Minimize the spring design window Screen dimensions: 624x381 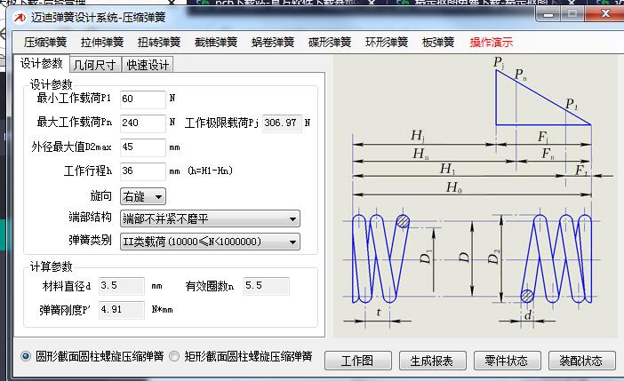click(548, 15)
